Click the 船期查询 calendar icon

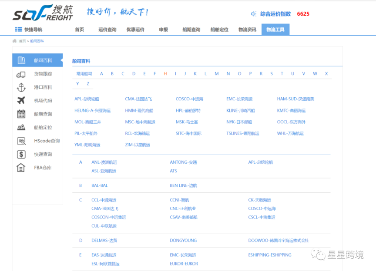21,114
